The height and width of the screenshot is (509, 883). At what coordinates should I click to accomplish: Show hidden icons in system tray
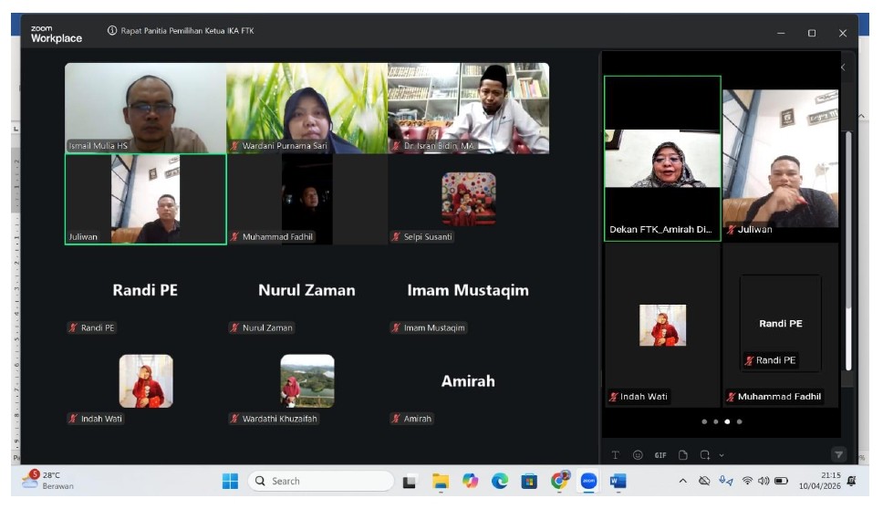(x=682, y=481)
